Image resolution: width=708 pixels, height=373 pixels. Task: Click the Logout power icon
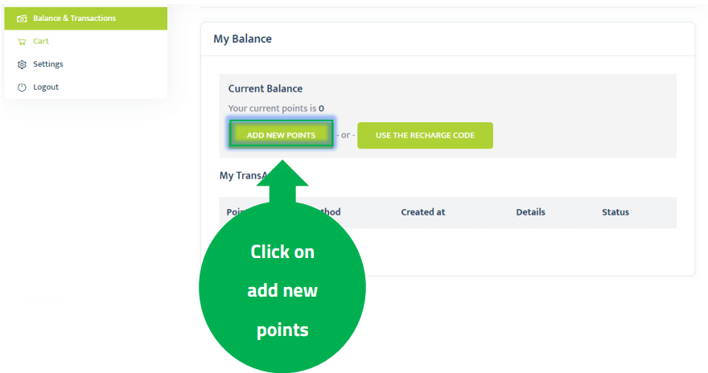[x=22, y=87]
